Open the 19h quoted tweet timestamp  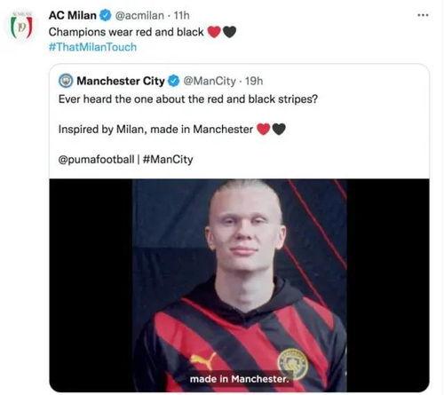tap(254, 81)
